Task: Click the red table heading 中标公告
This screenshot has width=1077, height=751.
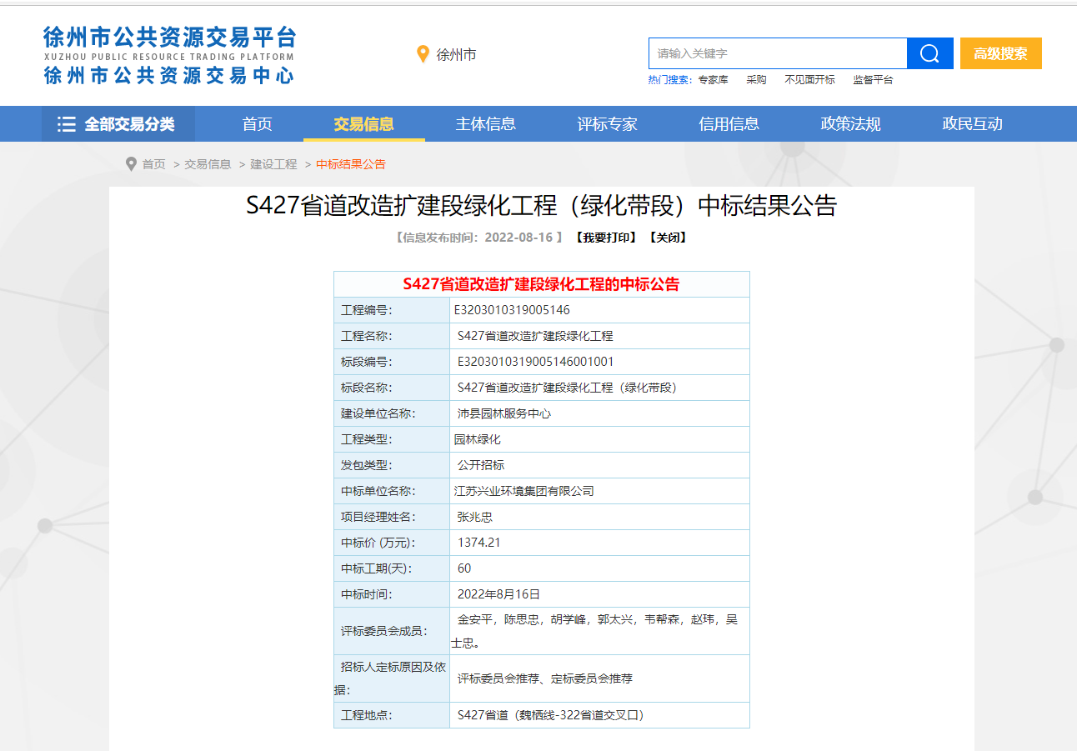Action: (x=542, y=284)
